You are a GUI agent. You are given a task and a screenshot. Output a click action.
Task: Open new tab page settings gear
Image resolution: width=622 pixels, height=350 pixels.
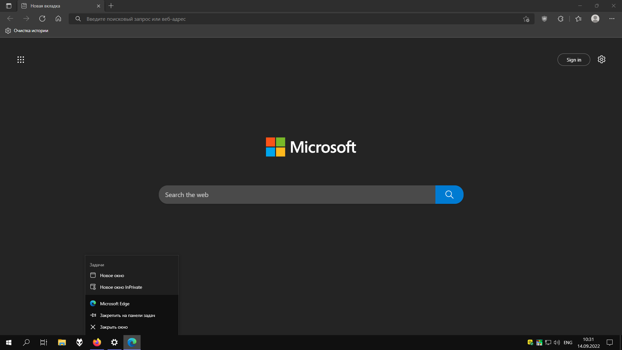pyautogui.click(x=602, y=60)
